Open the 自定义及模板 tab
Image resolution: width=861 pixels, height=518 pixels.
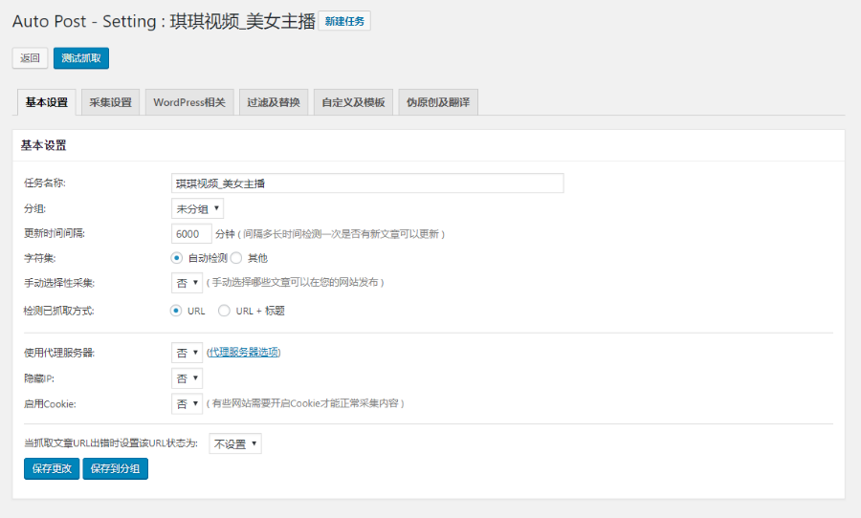(x=353, y=102)
